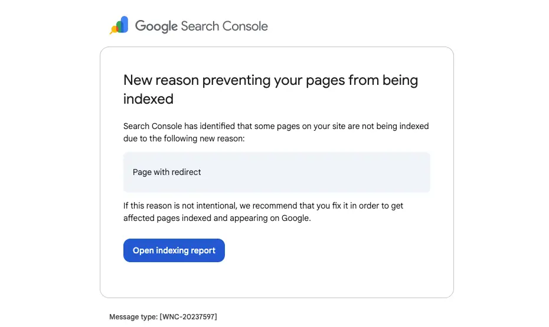The height and width of the screenshot is (327, 549).
Task: Click the "Message type:" label
Action: (x=133, y=317)
